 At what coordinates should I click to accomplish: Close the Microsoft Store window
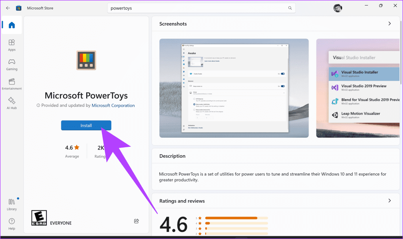[395, 5]
